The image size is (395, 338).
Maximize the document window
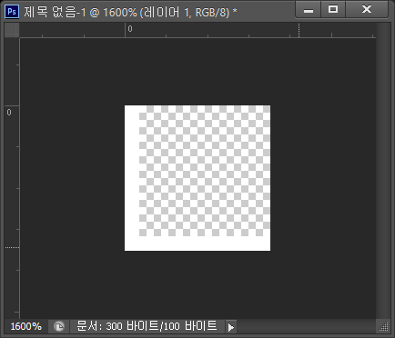click(333, 10)
